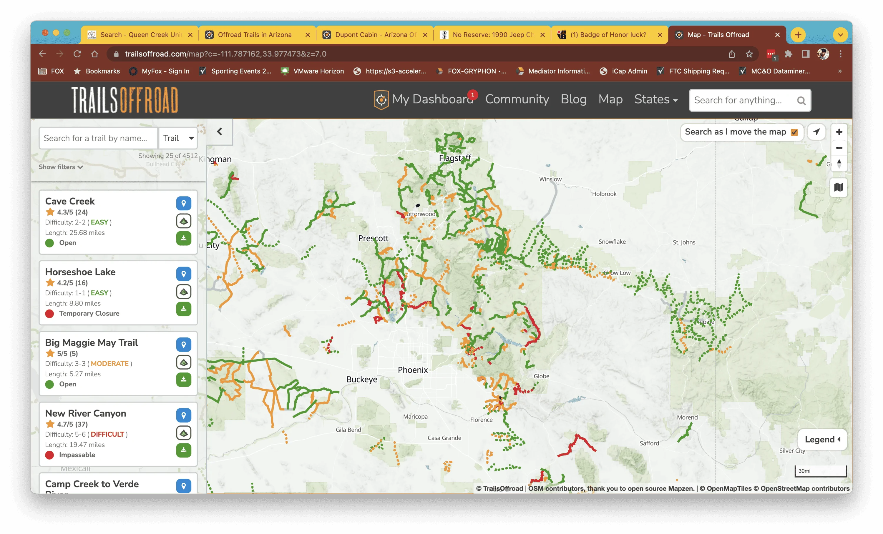
Task: Open My Dashboard from the nav bar
Action: tap(424, 99)
